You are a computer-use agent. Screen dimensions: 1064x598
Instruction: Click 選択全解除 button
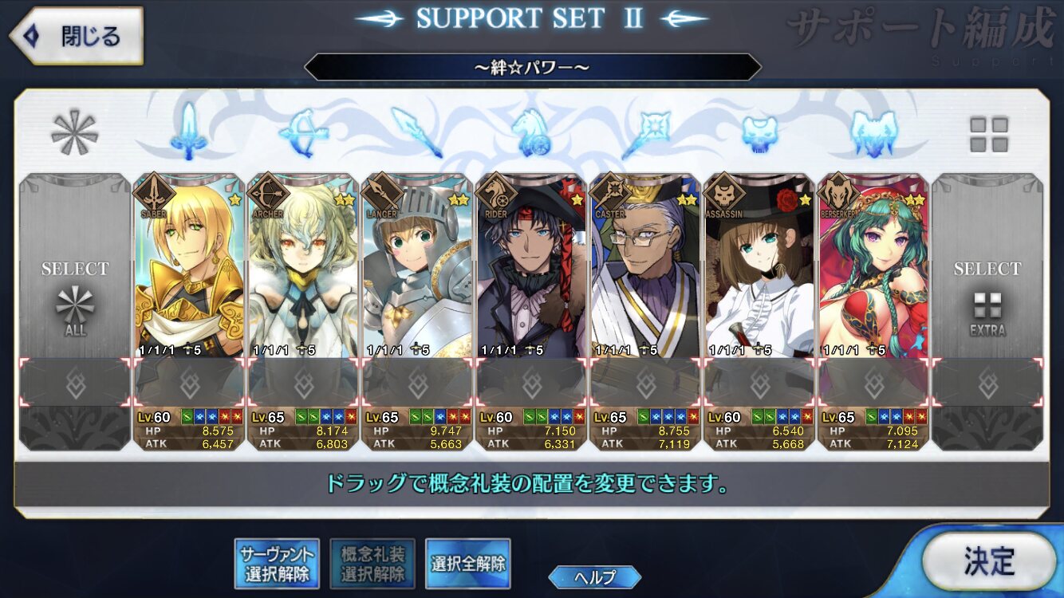pos(468,564)
